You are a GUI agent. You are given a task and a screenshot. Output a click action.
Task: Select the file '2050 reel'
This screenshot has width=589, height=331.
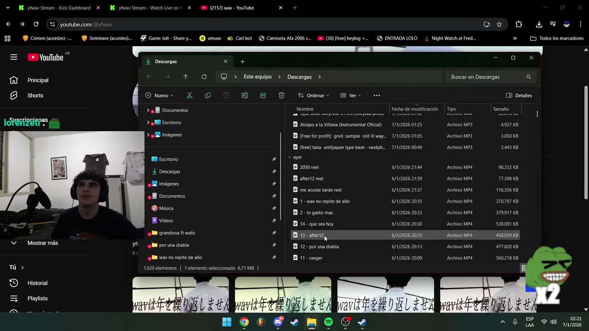pyautogui.click(x=406, y=167)
